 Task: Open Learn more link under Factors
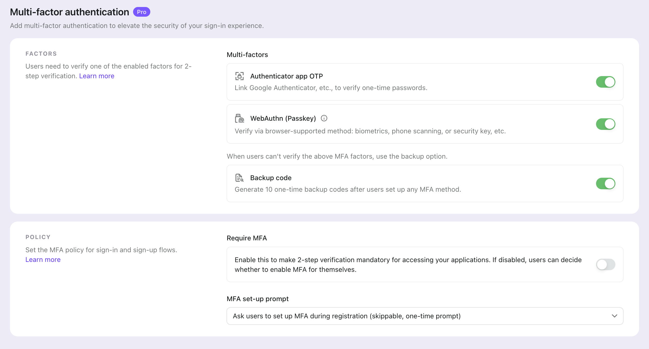(97, 76)
